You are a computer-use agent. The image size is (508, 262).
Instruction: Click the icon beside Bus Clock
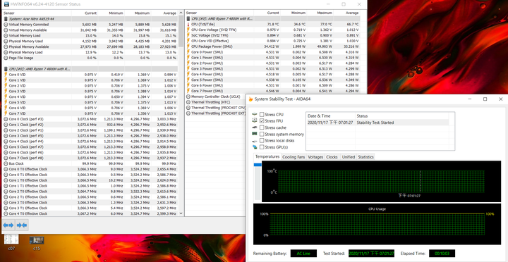tap(6, 163)
